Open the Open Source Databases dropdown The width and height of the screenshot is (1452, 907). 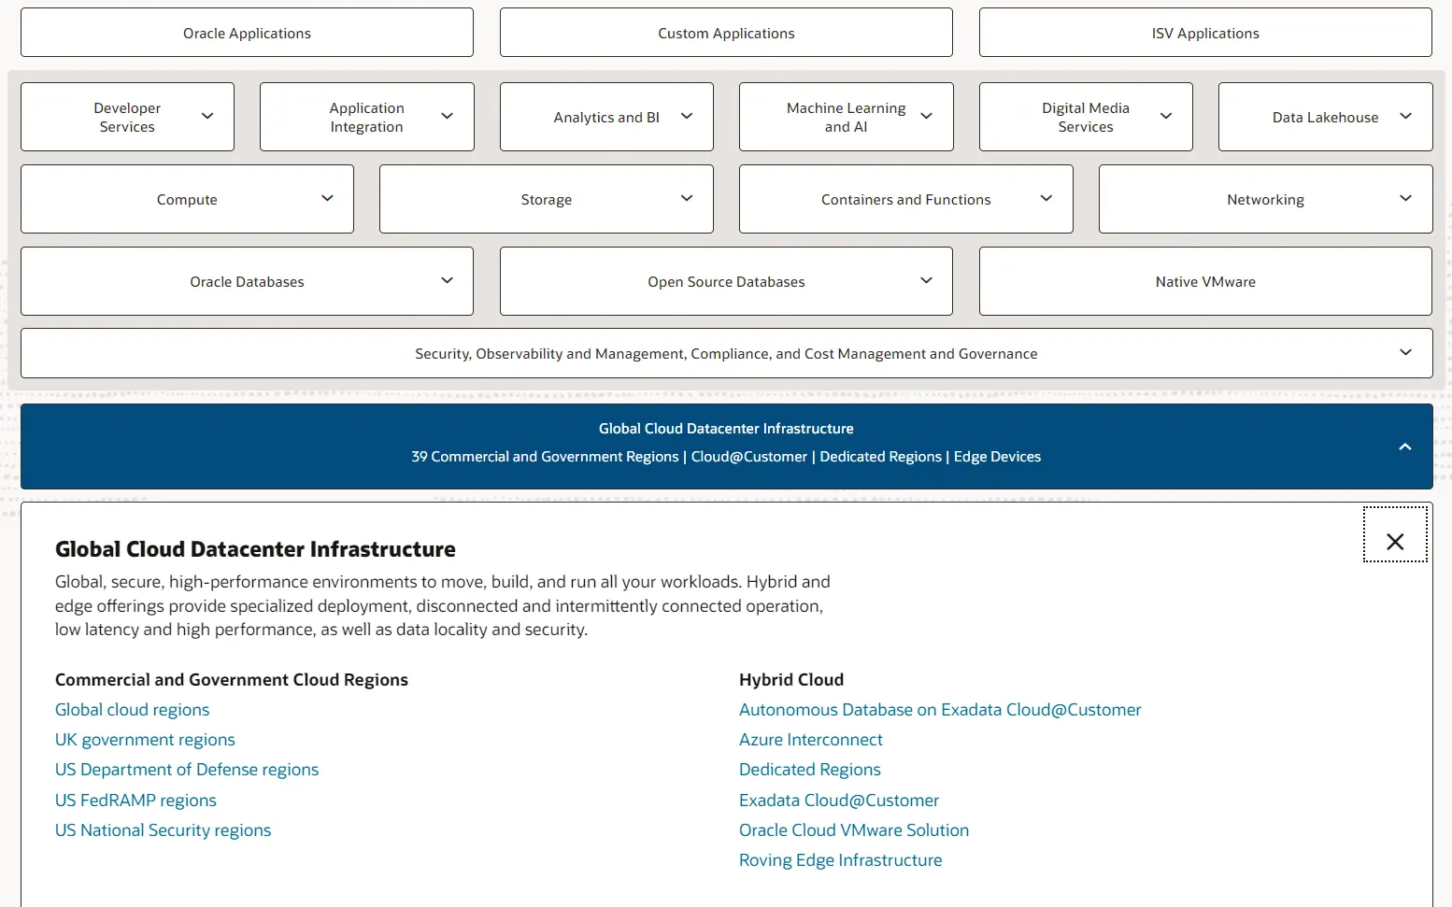click(726, 281)
